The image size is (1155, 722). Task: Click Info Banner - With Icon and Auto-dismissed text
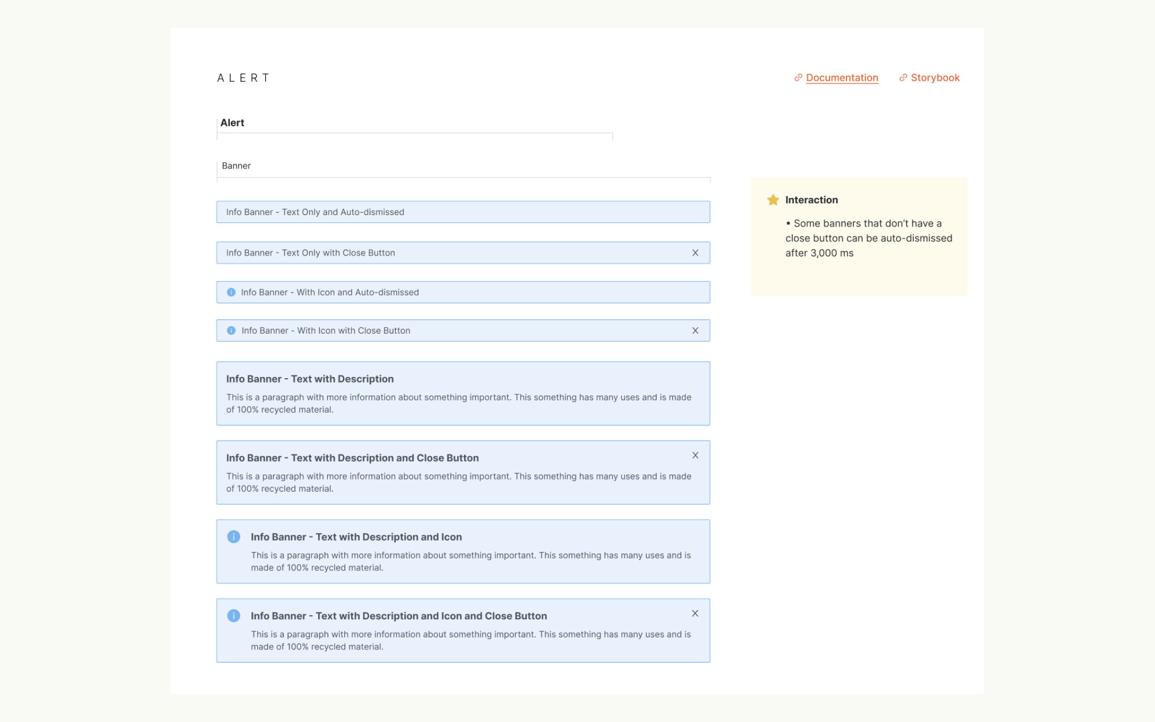coord(330,293)
